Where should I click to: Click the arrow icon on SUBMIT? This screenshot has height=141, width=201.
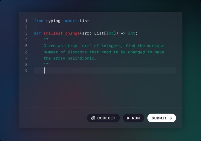170,118
